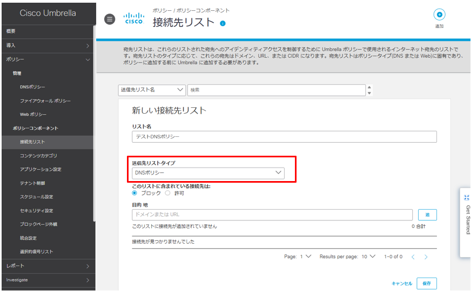Click the 検索 search field

(x=277, y=90)
